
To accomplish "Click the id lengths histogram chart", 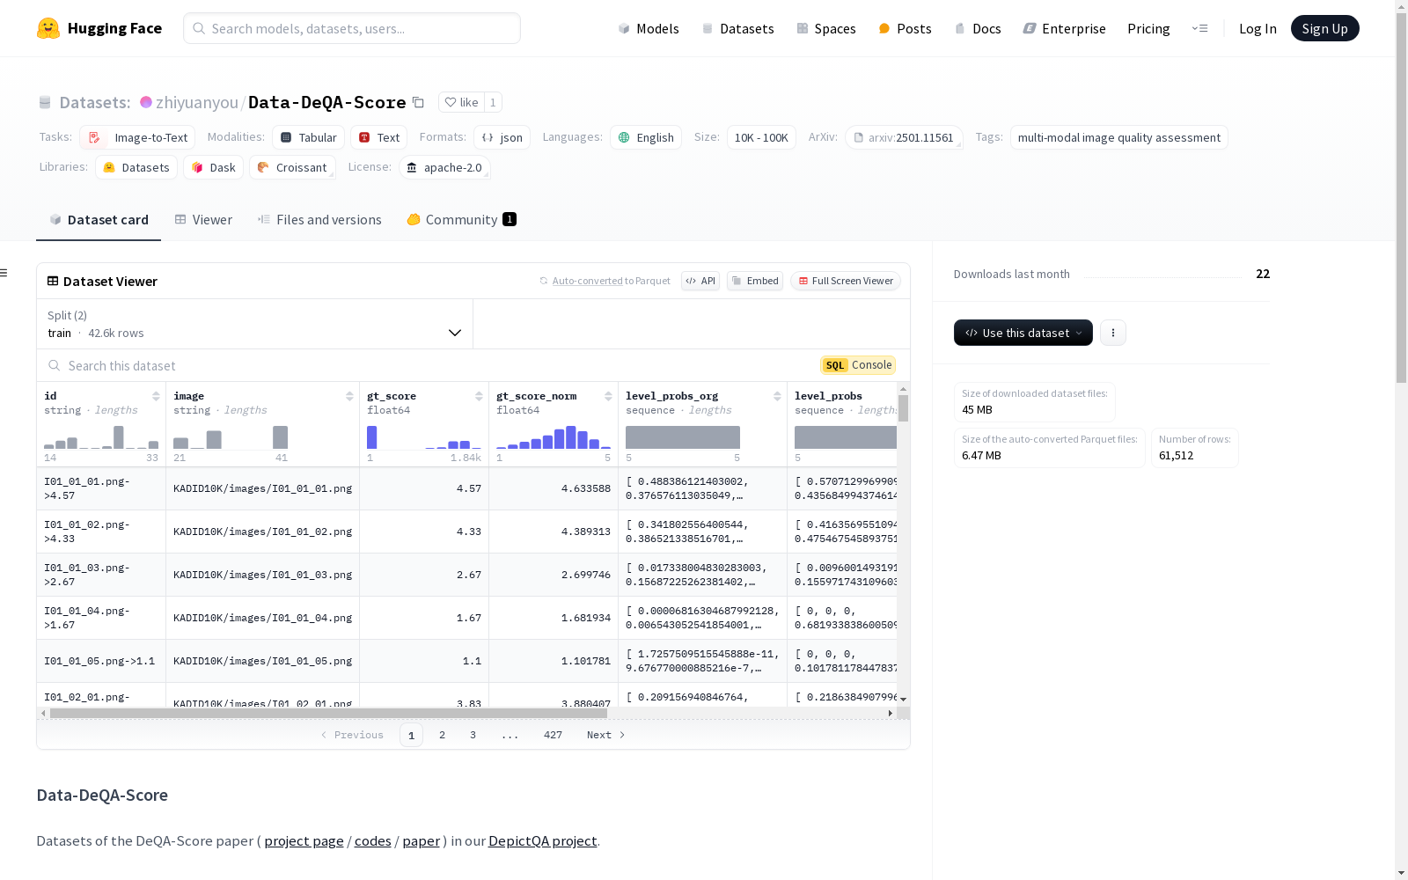I will [x=101, y=437].
